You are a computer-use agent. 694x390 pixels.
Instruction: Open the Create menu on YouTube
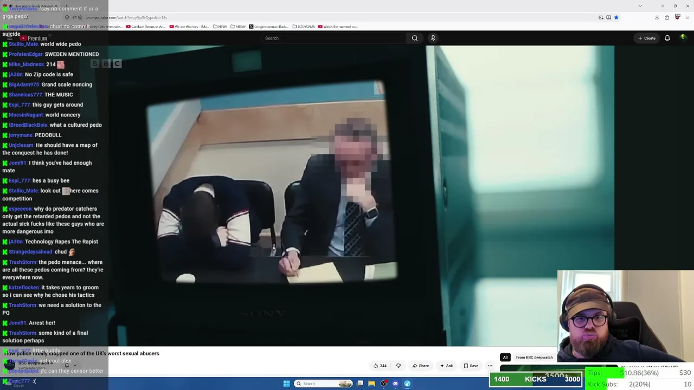[x=647, y=38]
